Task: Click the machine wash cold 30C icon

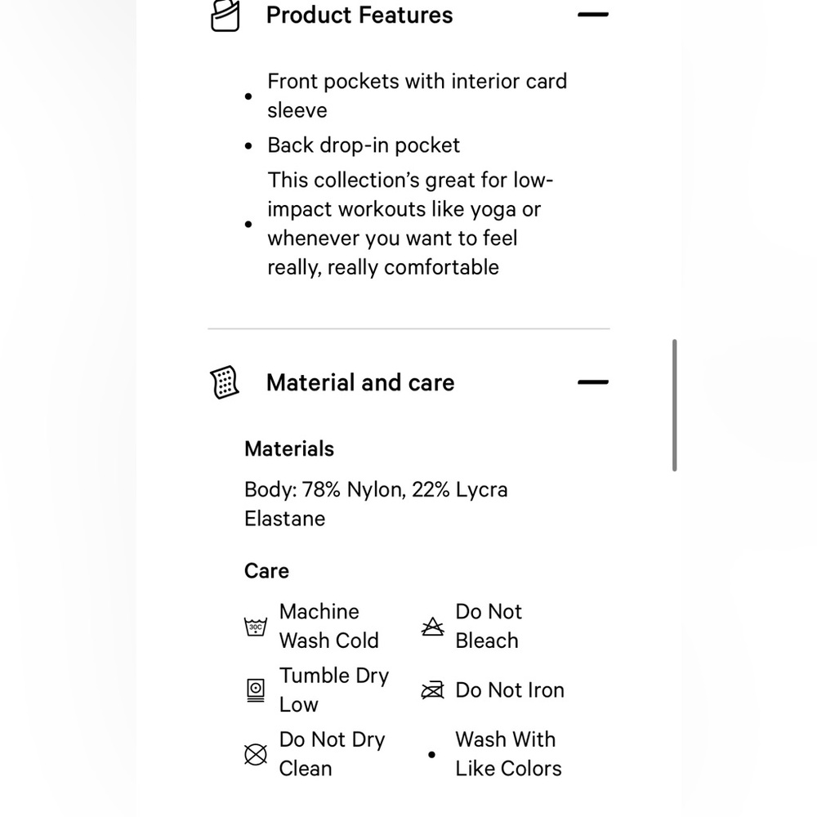Action: coord(256,627)
